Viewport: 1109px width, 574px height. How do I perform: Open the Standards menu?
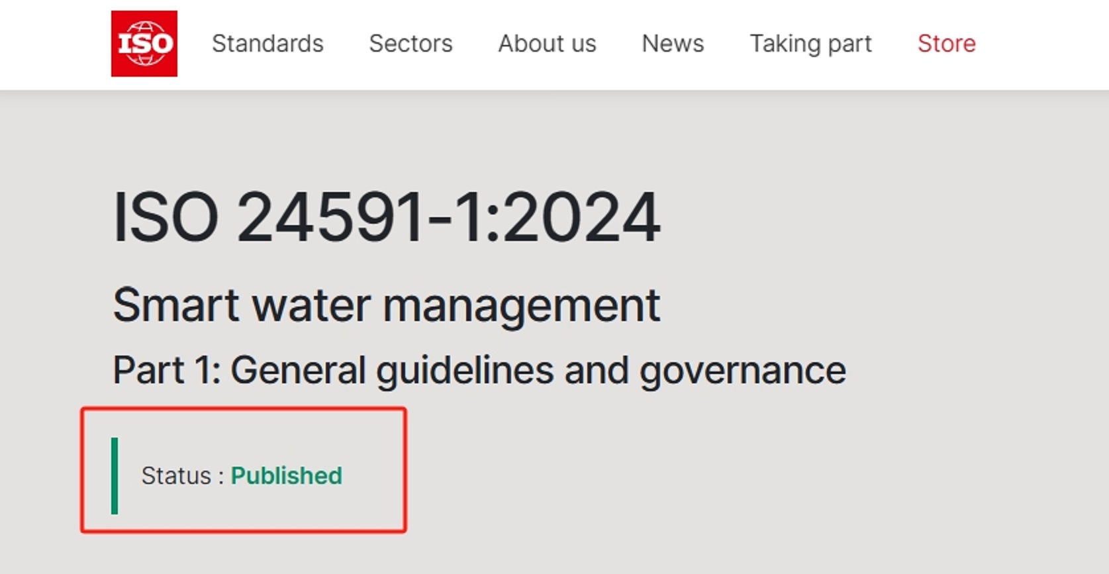(267, 44)
